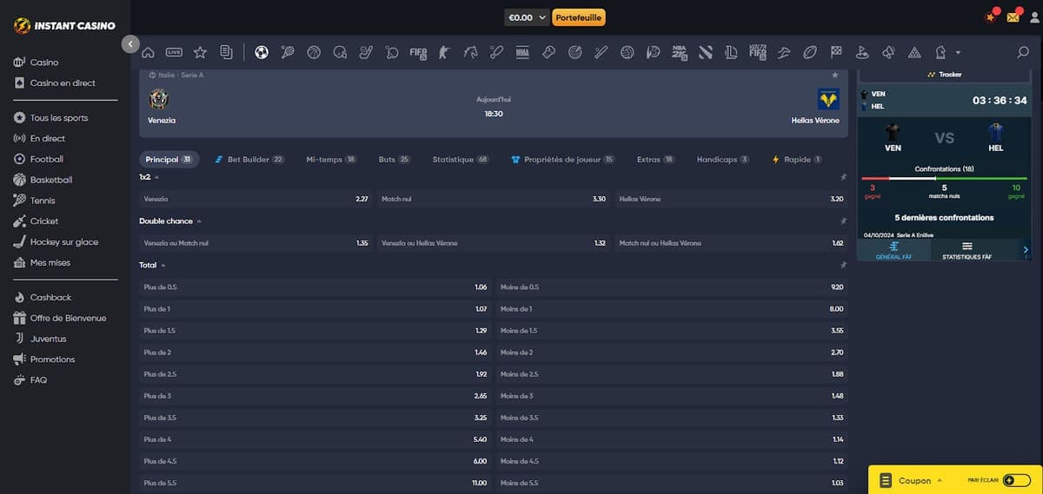Screen dimensions: 1043x494
Task: Select the American football helmet icon
Action: 340,52
